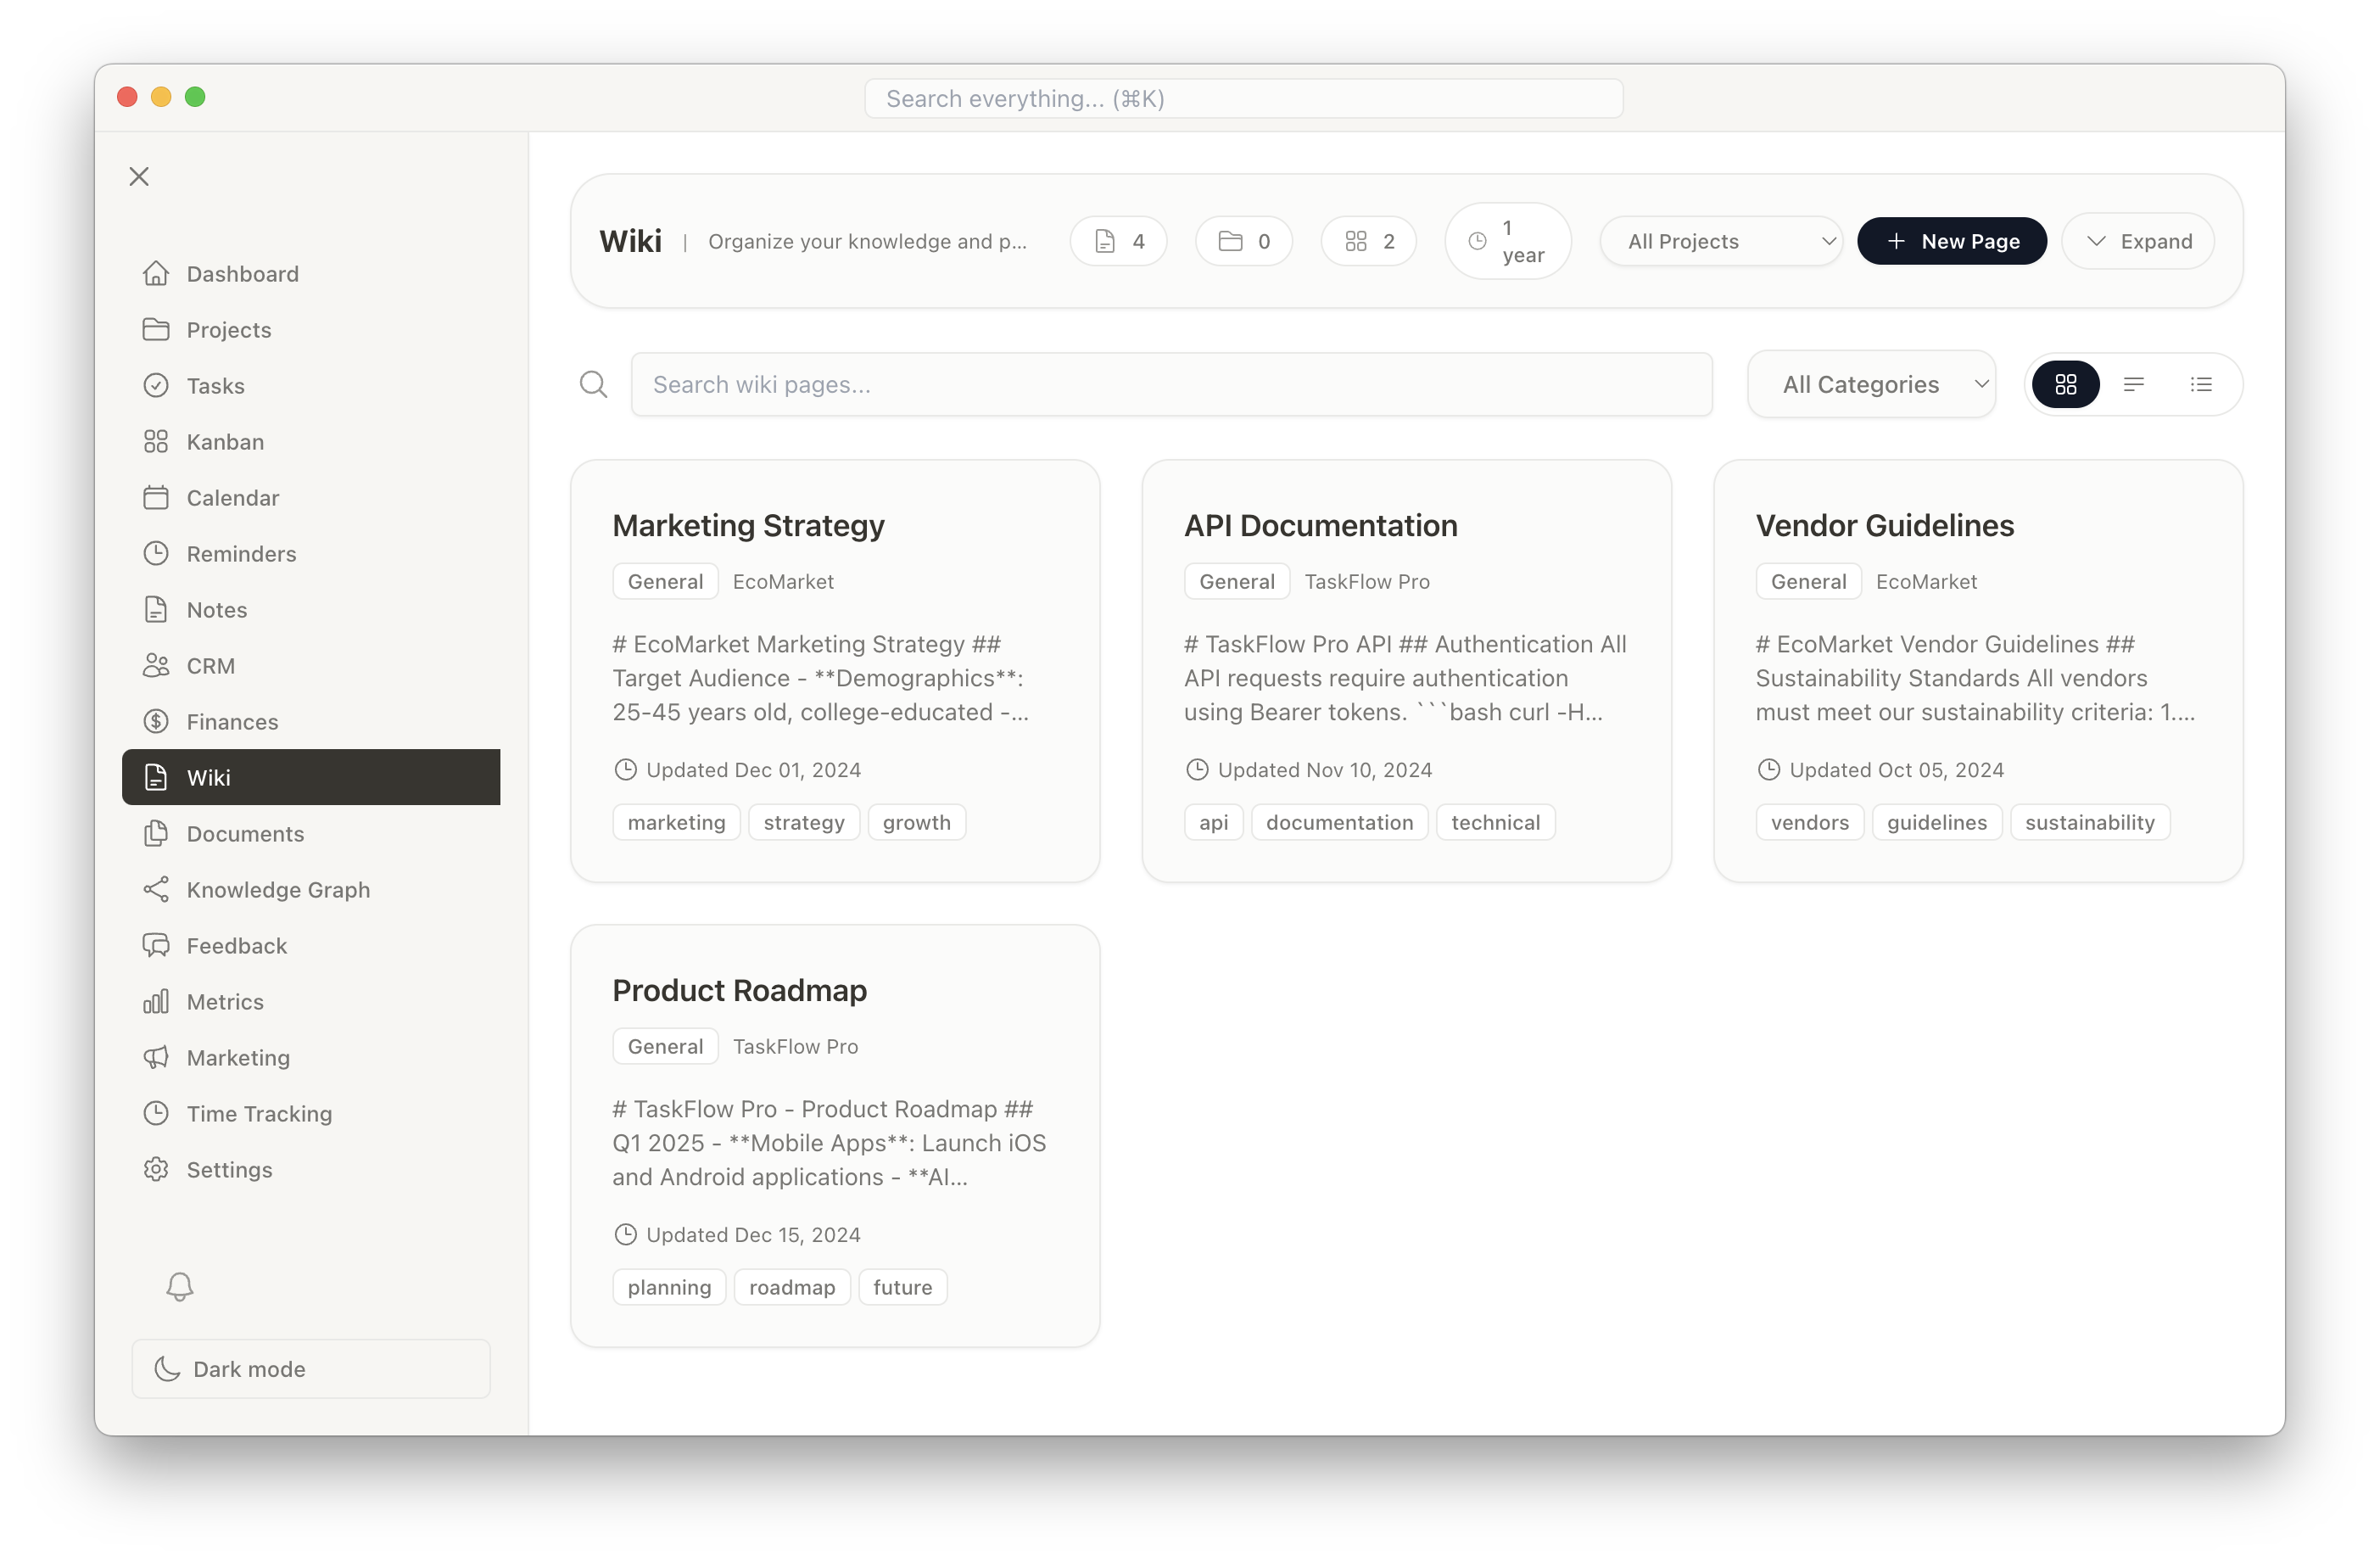The width and height of the screenshot is (2380, 1561).
Task: Click 'Updated Oct 05, 2024' text
Action: click(1896, 769)
